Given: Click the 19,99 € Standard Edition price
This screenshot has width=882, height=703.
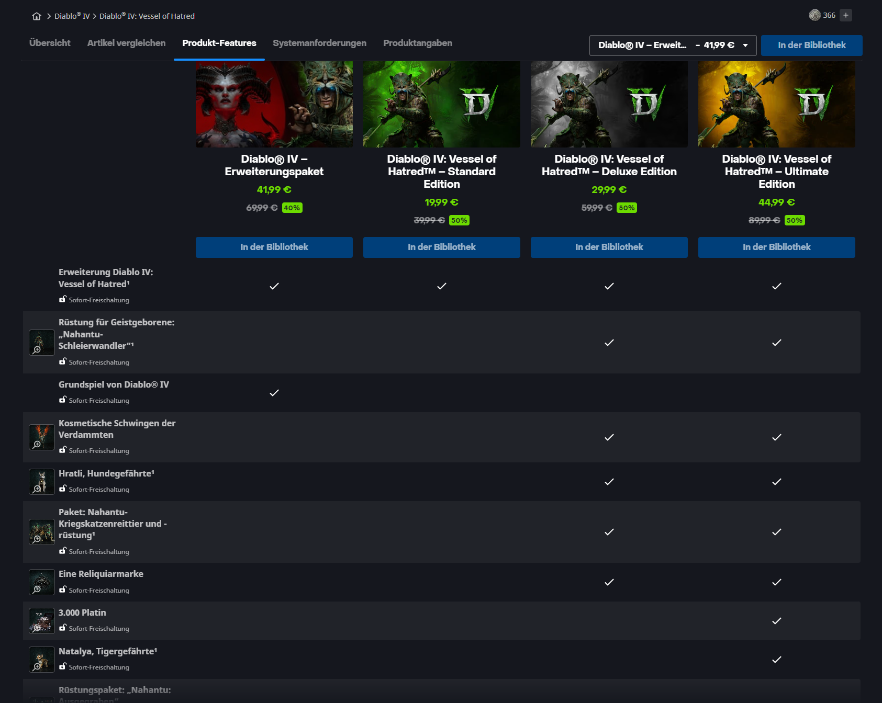Looking at the screenshot, I should coord(442,202).
